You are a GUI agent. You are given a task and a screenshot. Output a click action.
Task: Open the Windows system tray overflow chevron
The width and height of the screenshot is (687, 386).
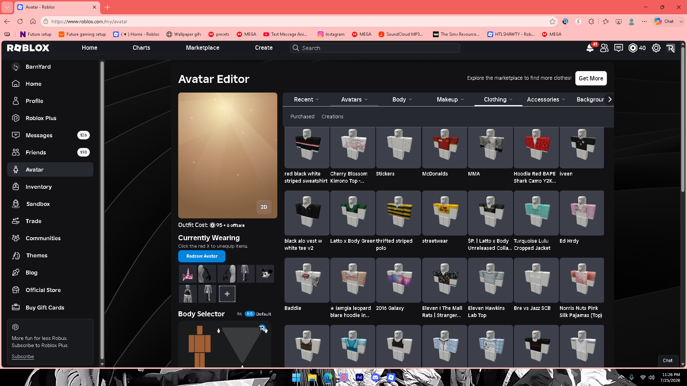pyautogui.click(x=621, y=377)
